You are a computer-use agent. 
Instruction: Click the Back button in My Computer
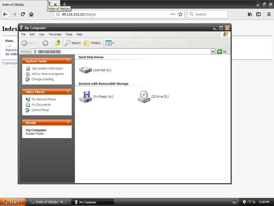point(28,43)
